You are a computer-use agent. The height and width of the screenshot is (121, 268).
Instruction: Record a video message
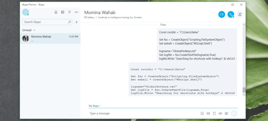click(x=220, y=113)
